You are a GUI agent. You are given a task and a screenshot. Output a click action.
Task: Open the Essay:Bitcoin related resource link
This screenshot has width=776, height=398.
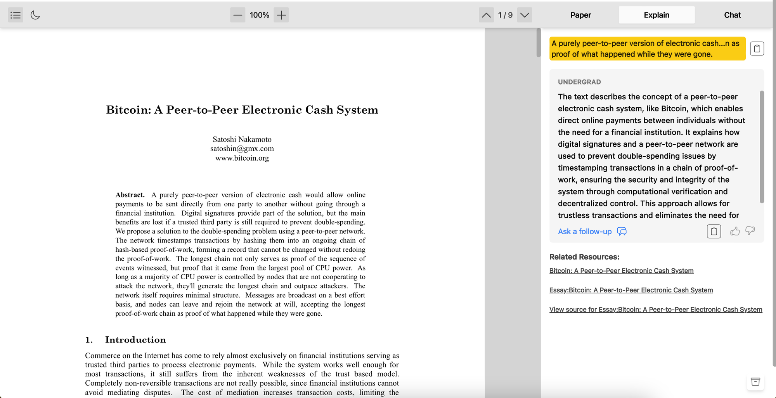631,290
